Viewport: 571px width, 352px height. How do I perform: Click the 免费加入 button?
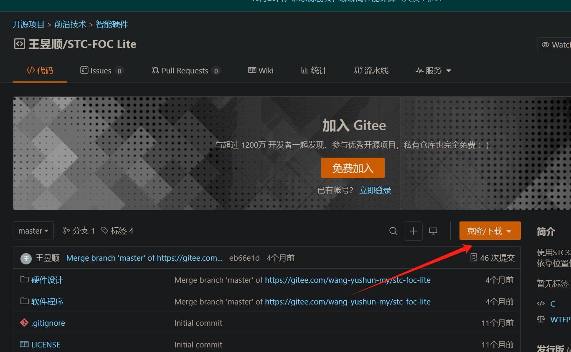coord(353,168)
